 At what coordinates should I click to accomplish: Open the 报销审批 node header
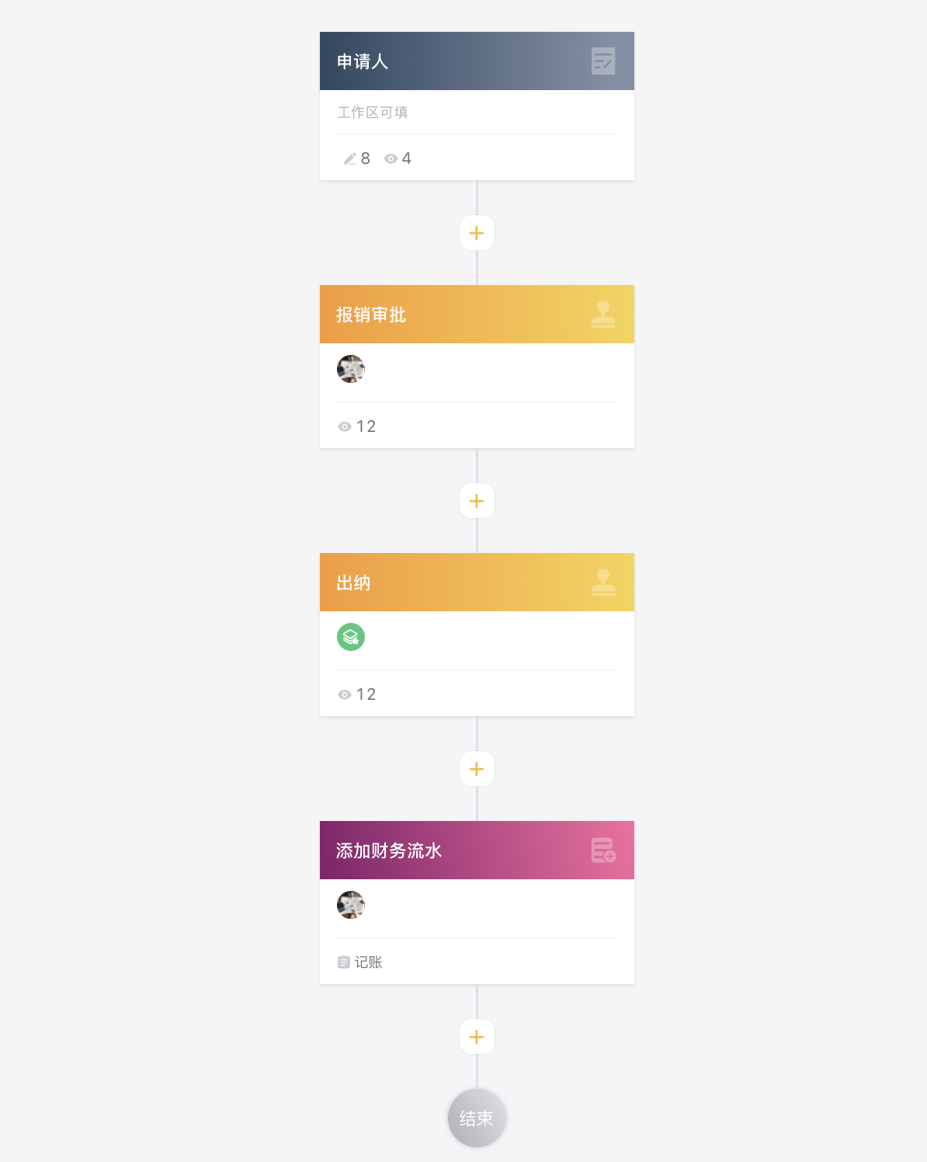coord(477,315)
